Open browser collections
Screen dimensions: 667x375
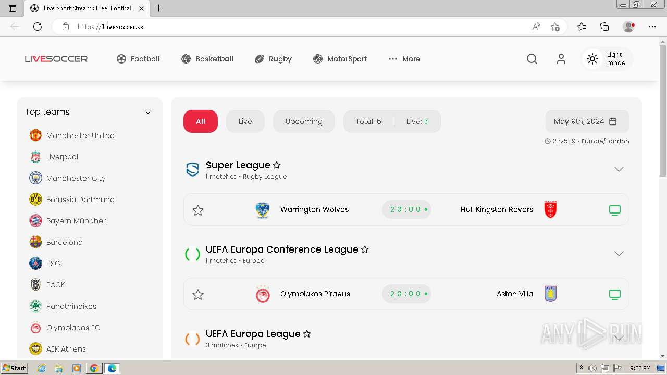coord(604,27)
